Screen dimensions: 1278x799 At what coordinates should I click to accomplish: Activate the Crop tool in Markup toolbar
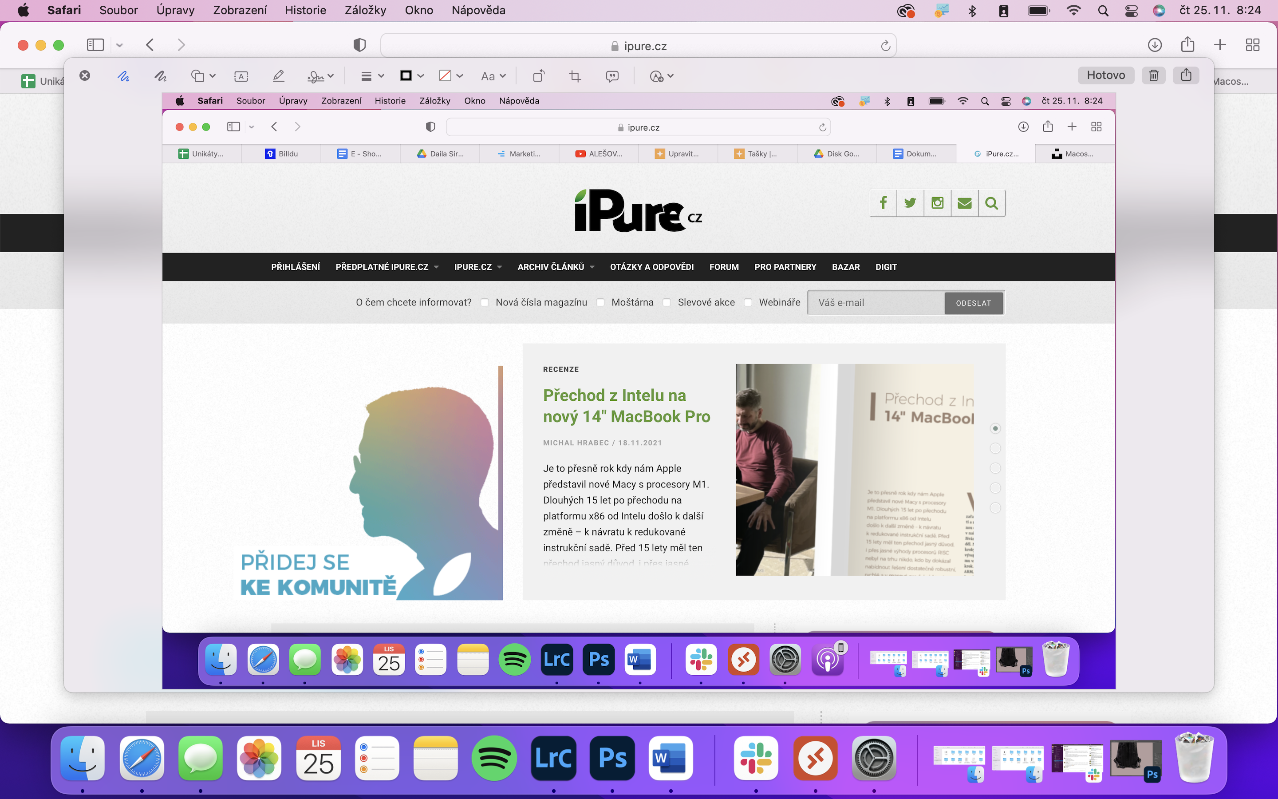pyautogui.click(x=575, y=76)
